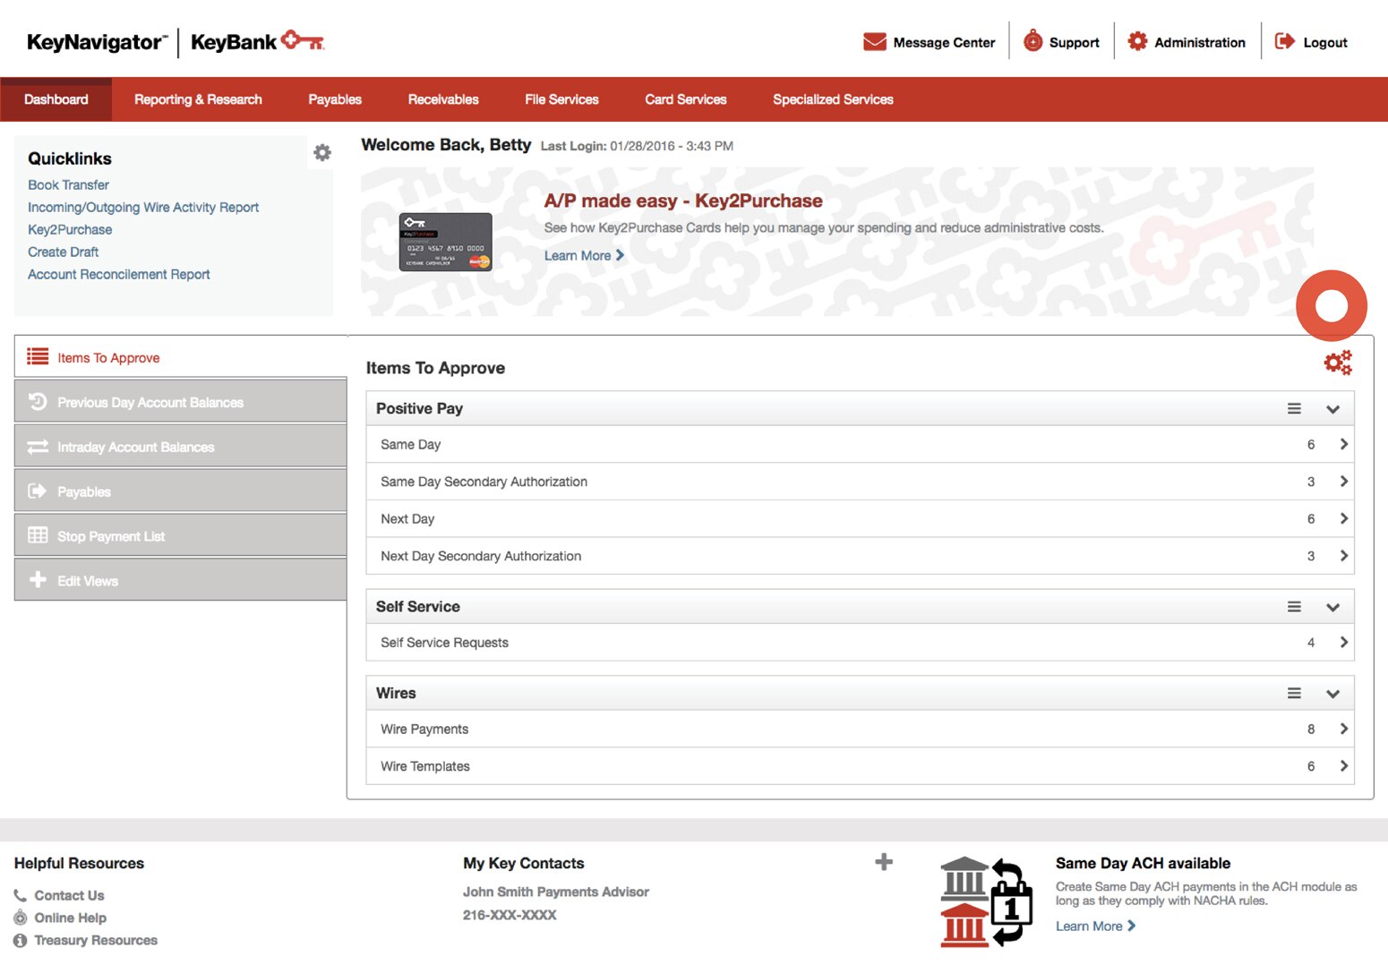
Task: Add a contact with My Key Contacts plus
Action: click(x=884, y=861)
